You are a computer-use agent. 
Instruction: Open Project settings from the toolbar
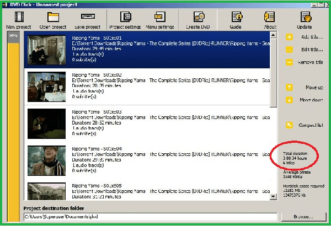(x=126, y=17)
